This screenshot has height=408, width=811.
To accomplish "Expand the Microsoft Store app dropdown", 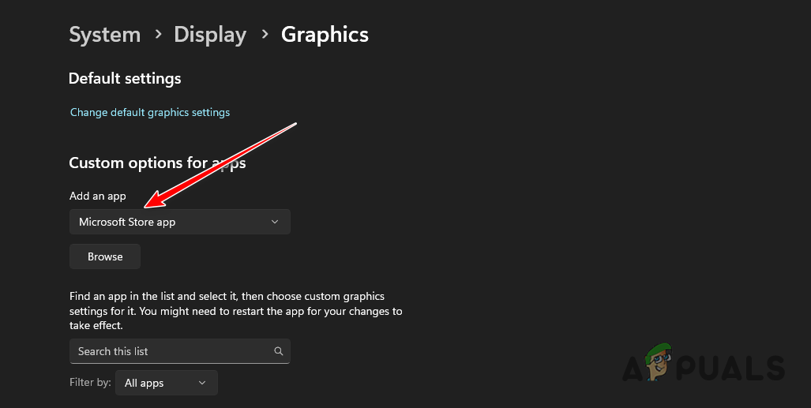I will point(180,222).
